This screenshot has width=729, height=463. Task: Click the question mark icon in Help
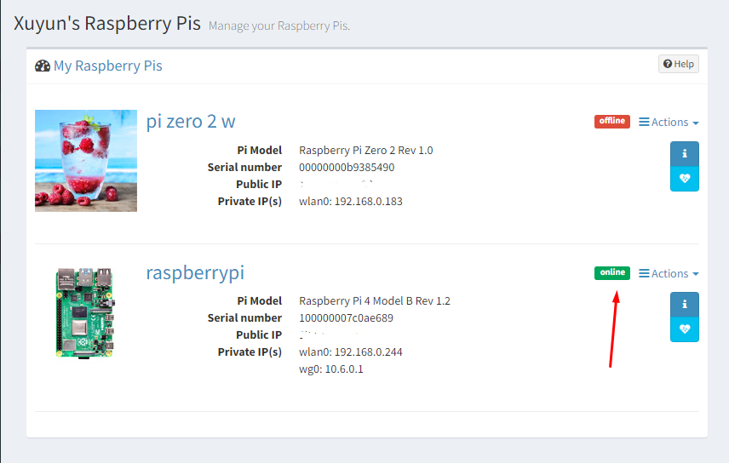pyautogui.click(x=668, y=64)
